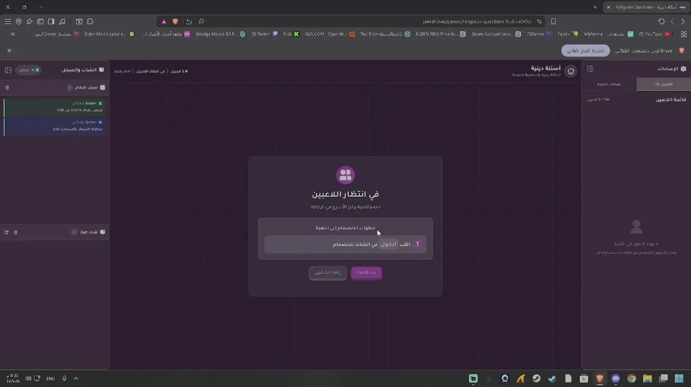Select the Religious Questions browser tab

click(x=646, y=7)
